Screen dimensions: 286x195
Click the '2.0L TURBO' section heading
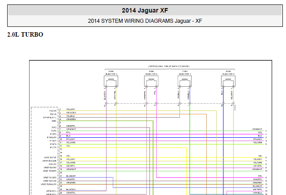(x=25, y=34)
